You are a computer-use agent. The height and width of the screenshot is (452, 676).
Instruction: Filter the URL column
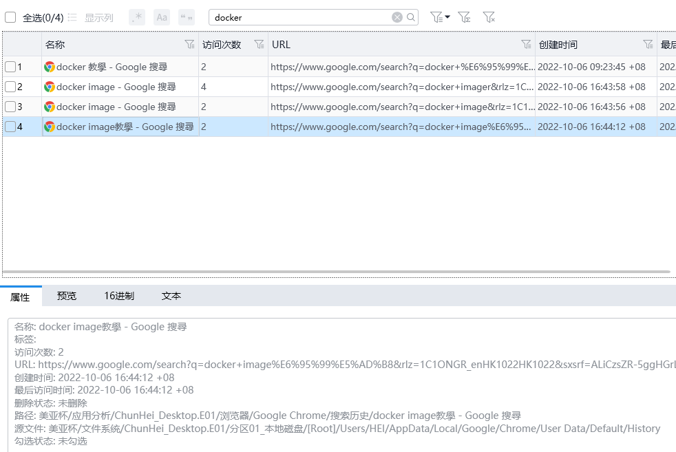click(x=526, y=45)
